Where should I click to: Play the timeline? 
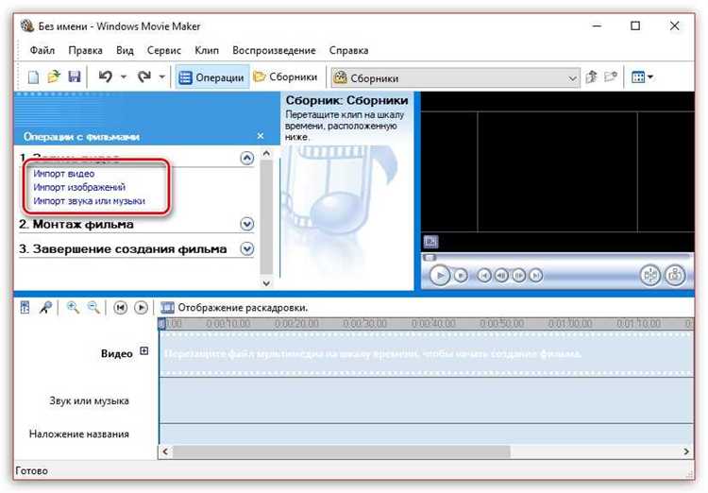(x=141, y=308)
